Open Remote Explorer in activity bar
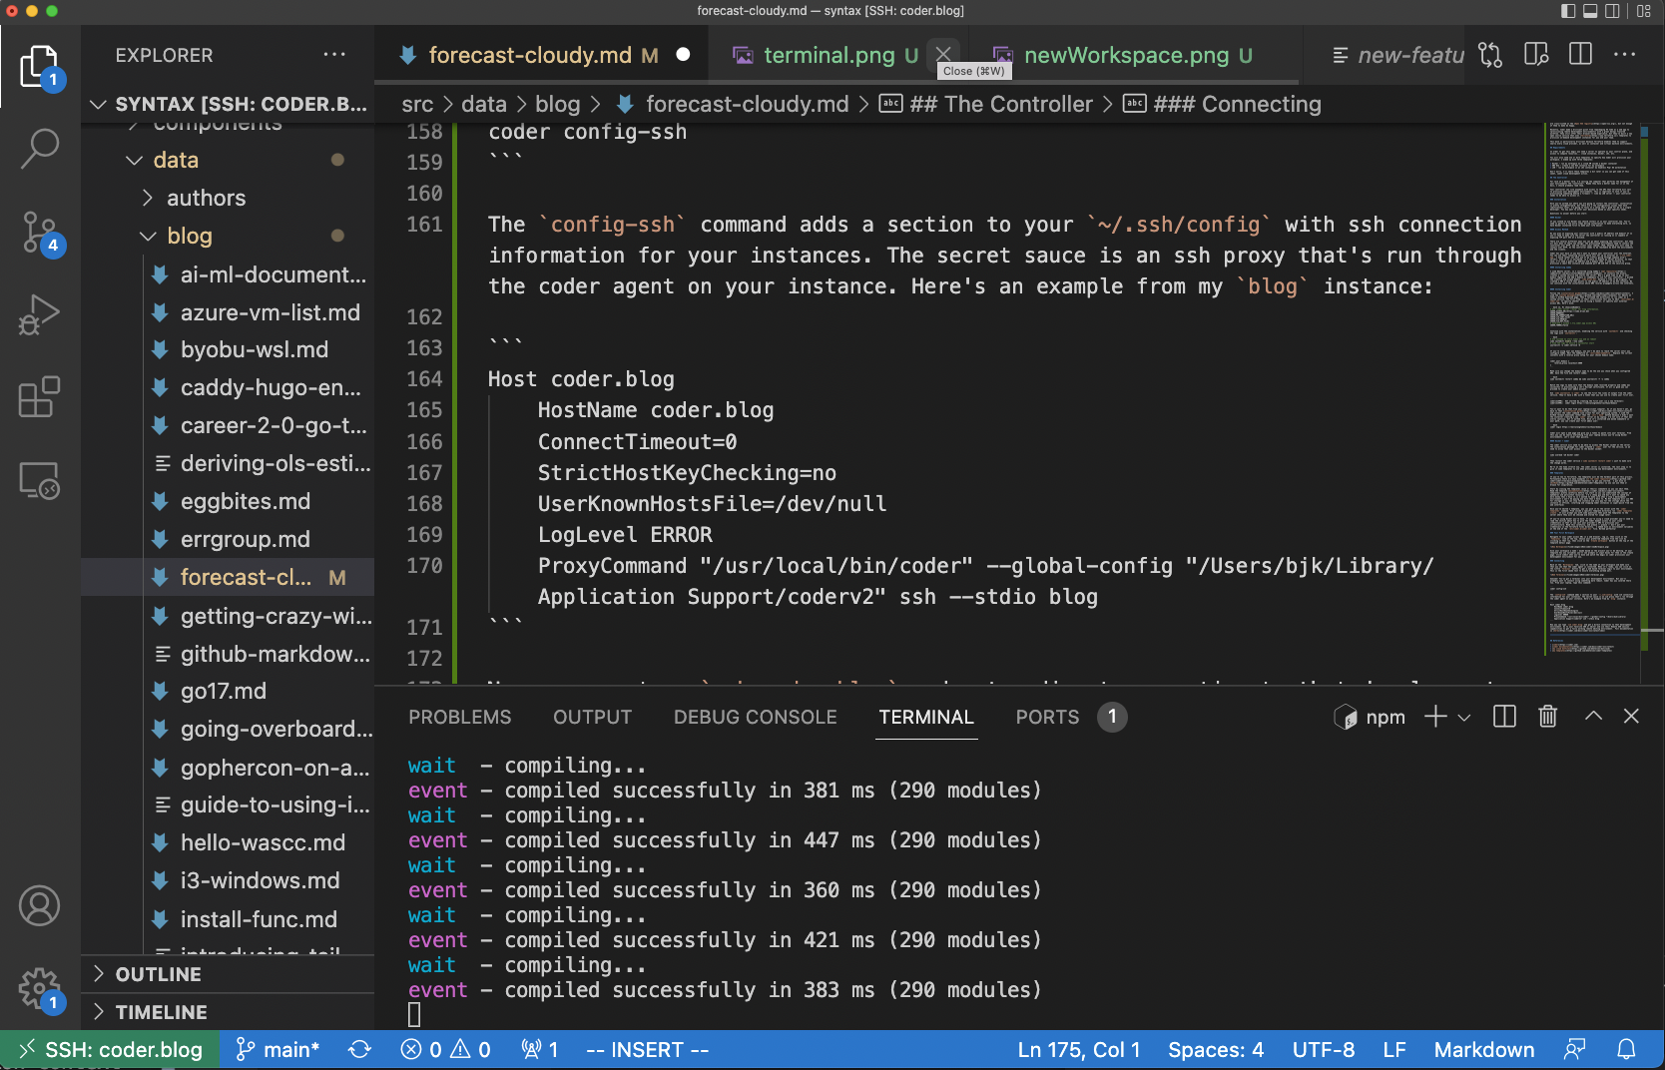The image size is (1665, 1070). [40, 481]
